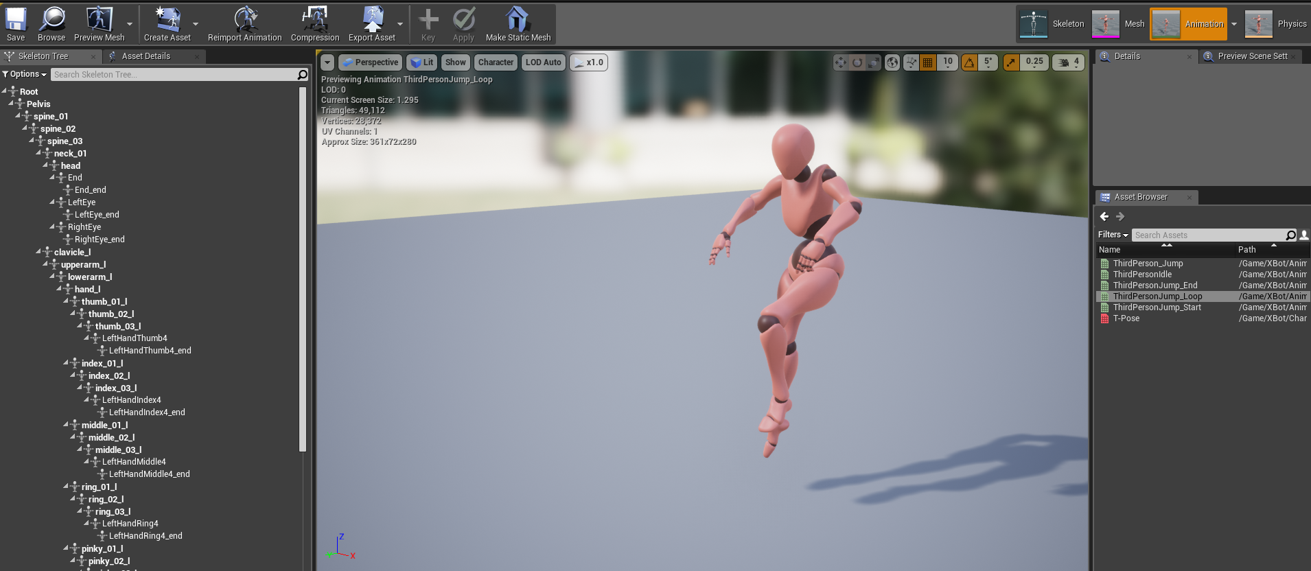The width and height of the screenshot is (1311, 571).
Task: Sort Asset Browser by Name column
Action: 1165,250
